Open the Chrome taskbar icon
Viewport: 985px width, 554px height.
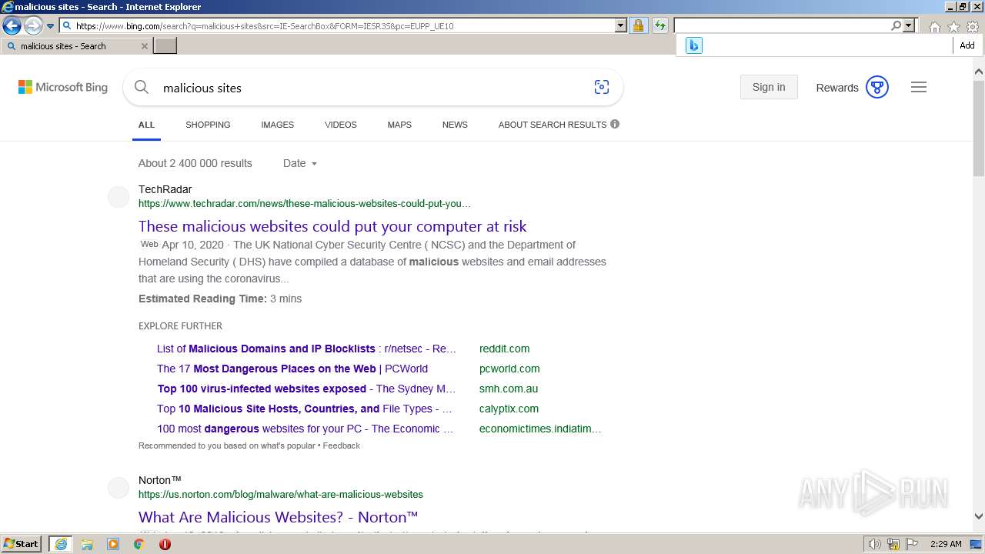(139, 544)
